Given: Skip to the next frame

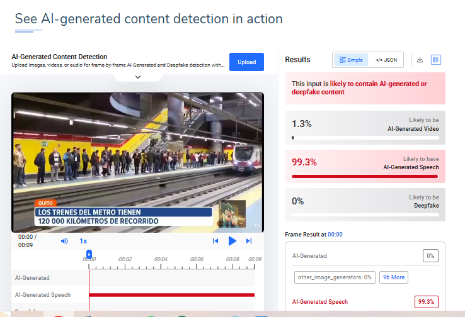Looking at the screenshot, I should click(x=249, y=241).
